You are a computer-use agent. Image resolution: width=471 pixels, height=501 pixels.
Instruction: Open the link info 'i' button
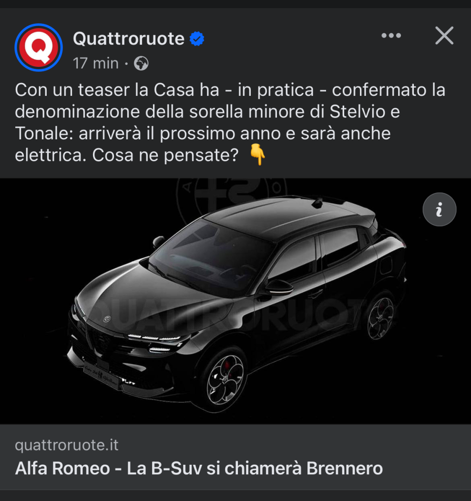click(440, 209)
